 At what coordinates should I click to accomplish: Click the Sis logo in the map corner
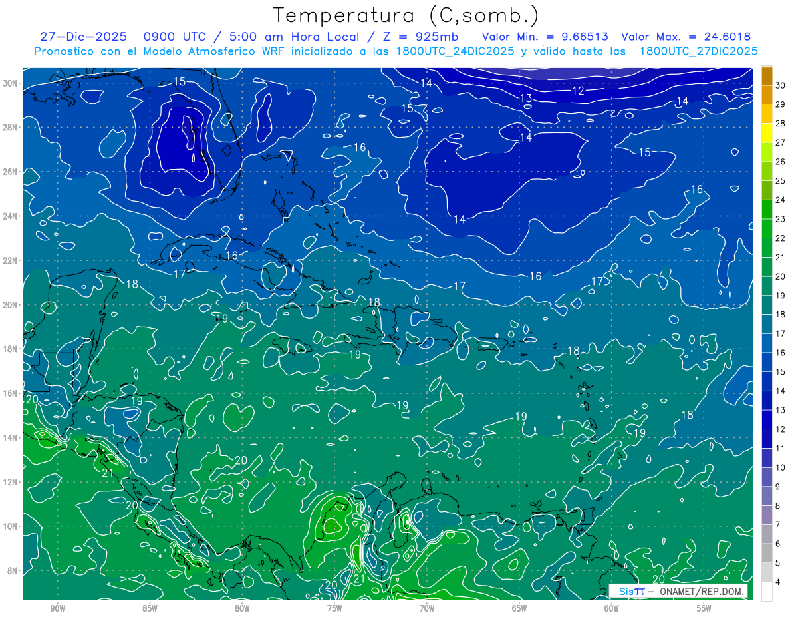coord(632,592)
